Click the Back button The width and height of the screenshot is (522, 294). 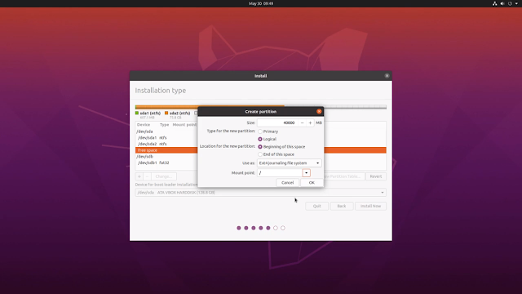[342, 206]
